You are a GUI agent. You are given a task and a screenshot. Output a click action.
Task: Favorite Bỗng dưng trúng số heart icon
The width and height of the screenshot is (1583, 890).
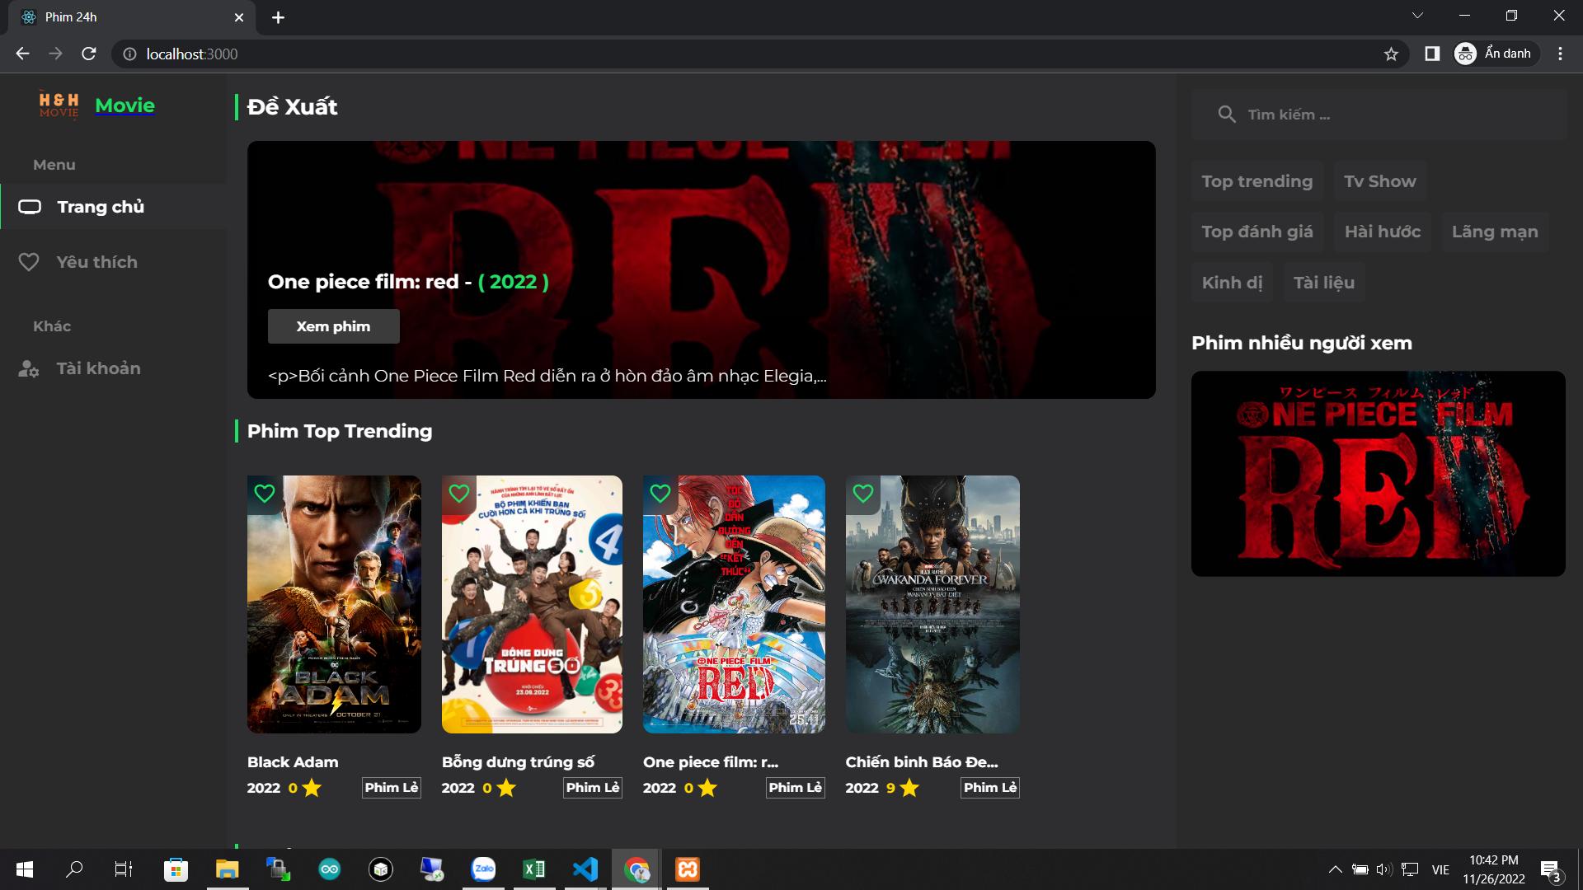pos(459,494)
